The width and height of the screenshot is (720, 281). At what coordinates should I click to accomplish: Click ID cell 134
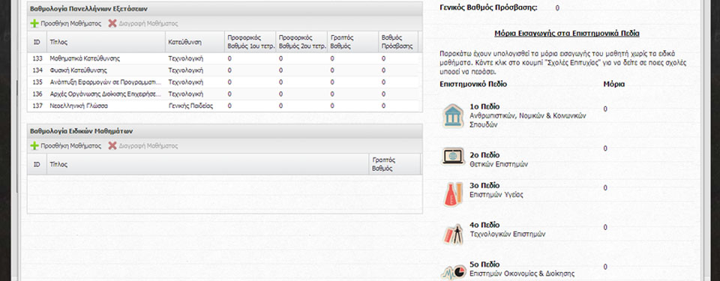point(37,70)
